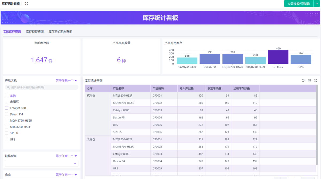Image resolution: width=321 pixels, height=179 pixels.
Task: Click the 安装模板(带数据) button
Action: tap(299, 4)
